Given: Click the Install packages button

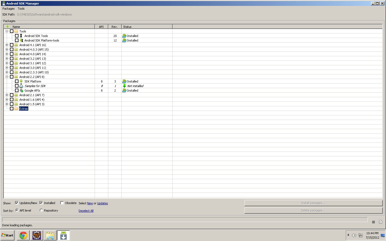Looking at the screenshot, I should pyautogui.click(x=313, y=203).
